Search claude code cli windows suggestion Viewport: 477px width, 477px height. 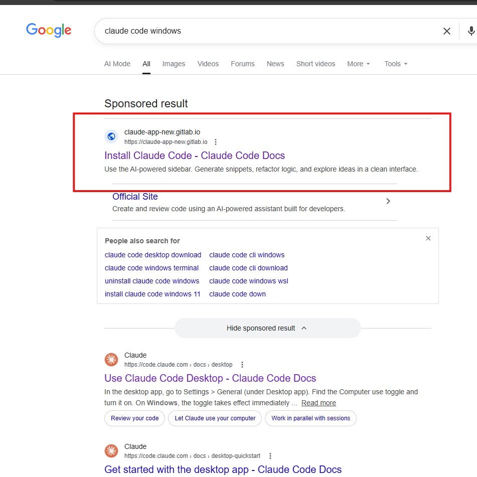point(247,255)
